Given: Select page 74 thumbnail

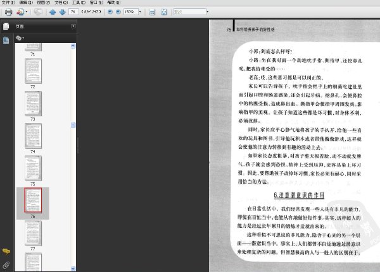Looking at the screenshot, I should [x=33, y=136].
